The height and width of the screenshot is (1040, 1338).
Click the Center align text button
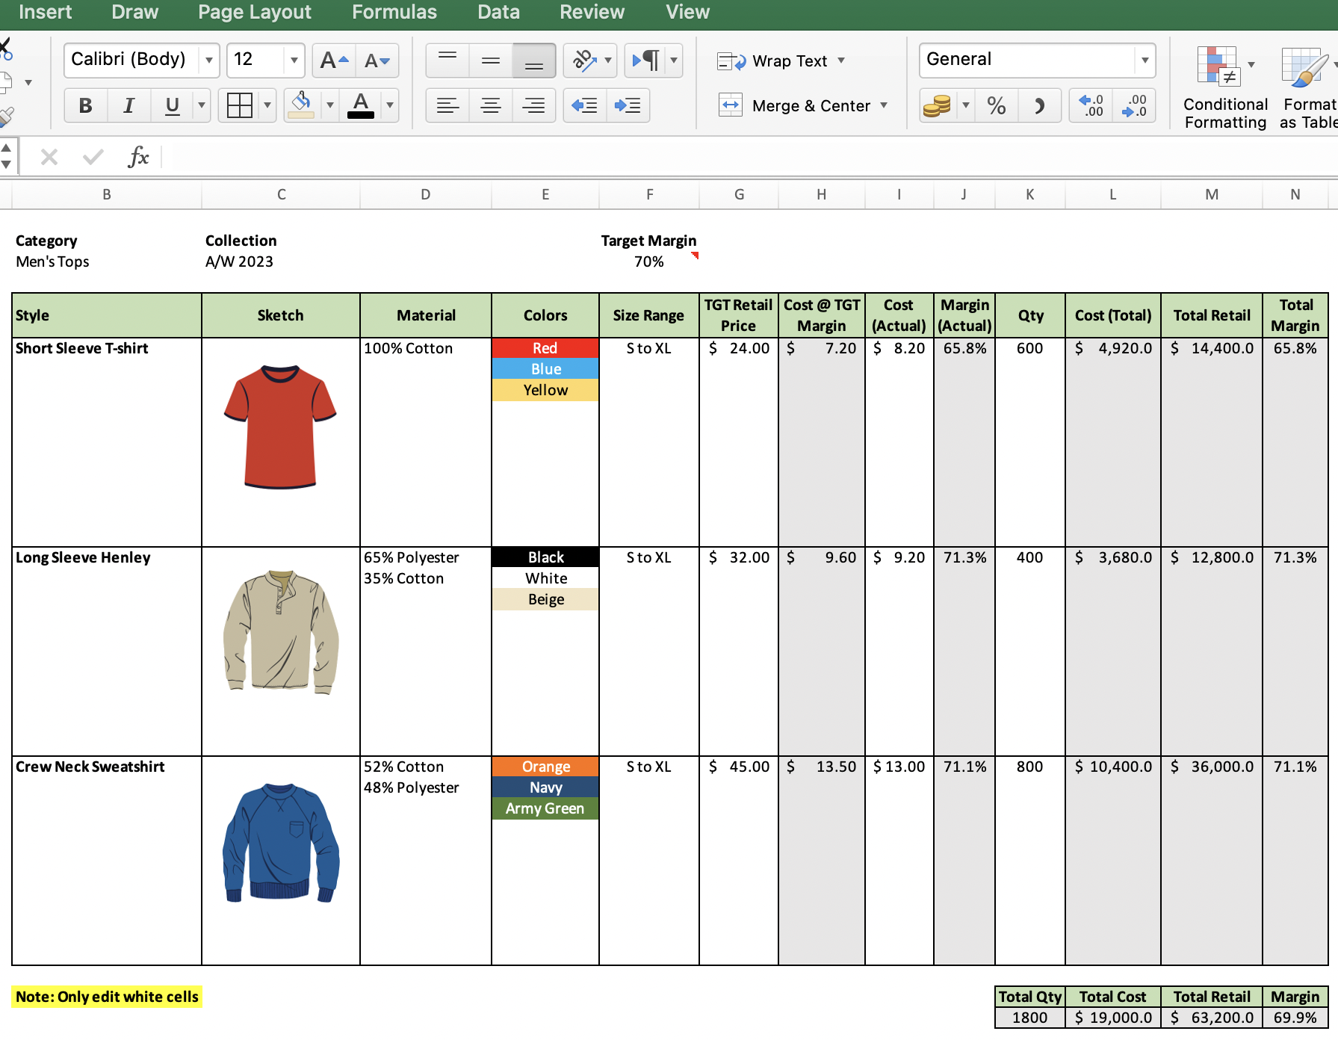pyautogui.click(x=491, y=105)
